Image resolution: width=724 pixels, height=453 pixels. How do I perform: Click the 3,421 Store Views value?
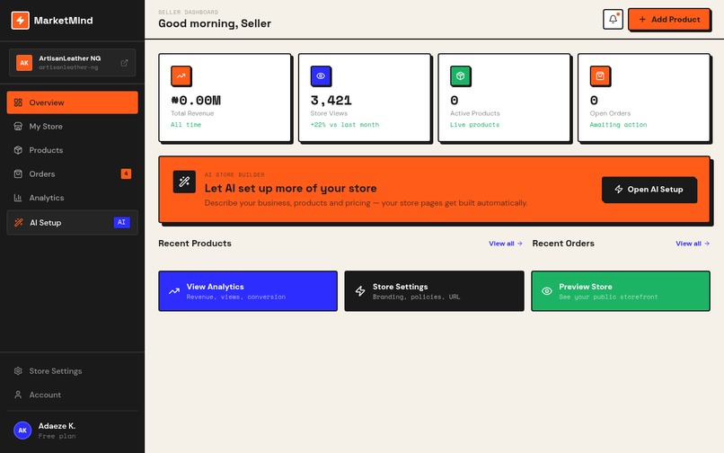(x=331, y=101)
